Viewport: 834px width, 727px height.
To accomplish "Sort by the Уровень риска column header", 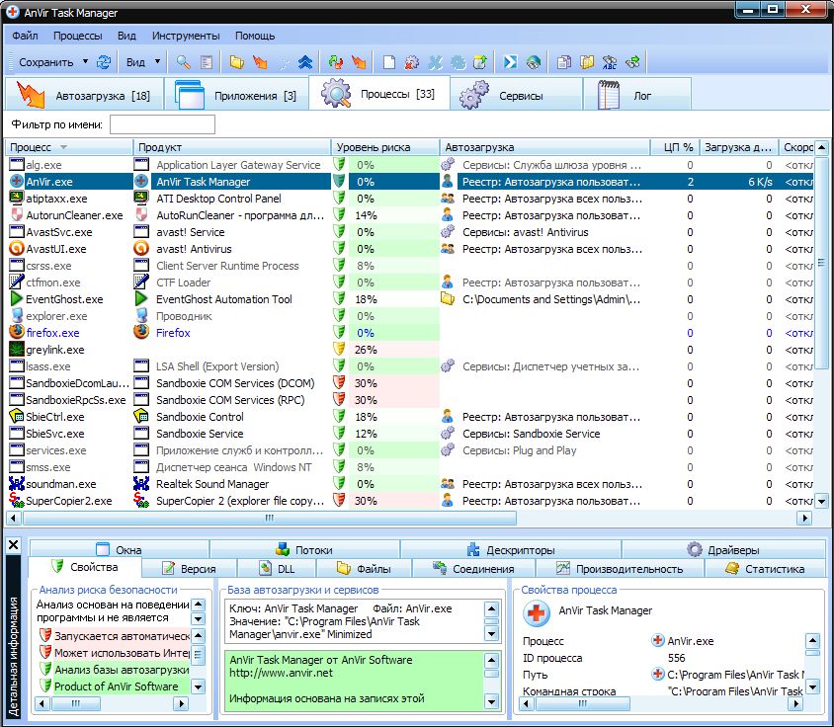I will [385, 147].
